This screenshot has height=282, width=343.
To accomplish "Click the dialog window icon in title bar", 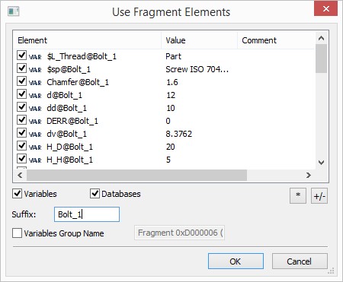I will (13, 11).
